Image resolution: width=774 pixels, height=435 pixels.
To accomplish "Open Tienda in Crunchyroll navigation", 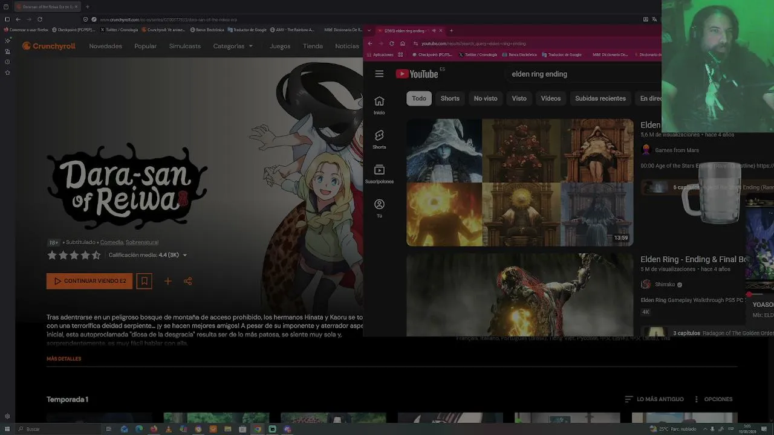I will pyautogui.click(x=313, y=46).
